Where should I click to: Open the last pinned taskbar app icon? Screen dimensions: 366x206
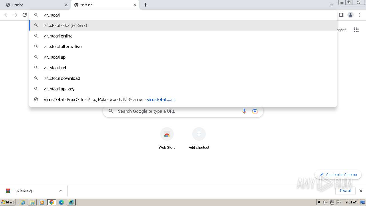(x=71, y=202)
